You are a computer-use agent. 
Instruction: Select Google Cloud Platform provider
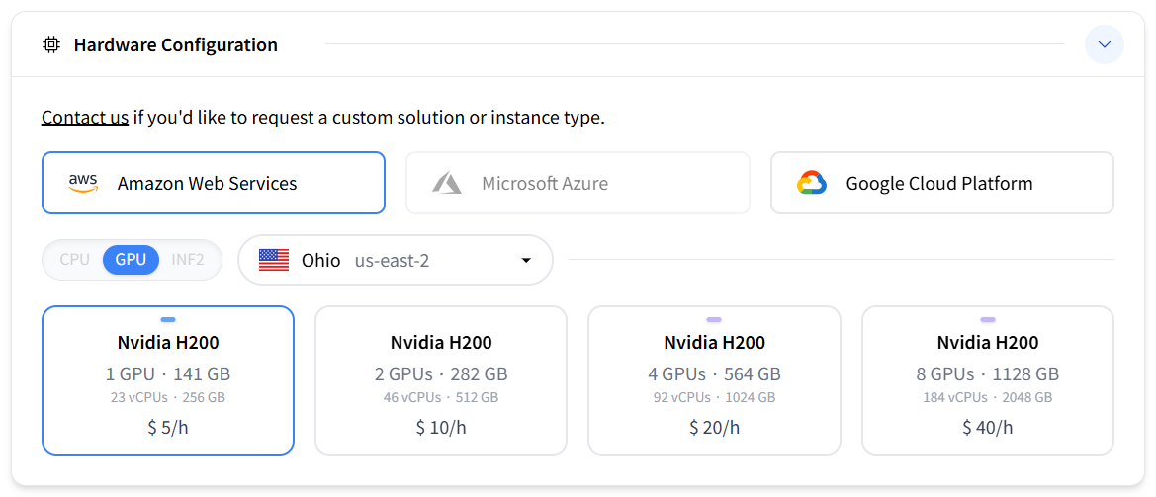[942, 183]
